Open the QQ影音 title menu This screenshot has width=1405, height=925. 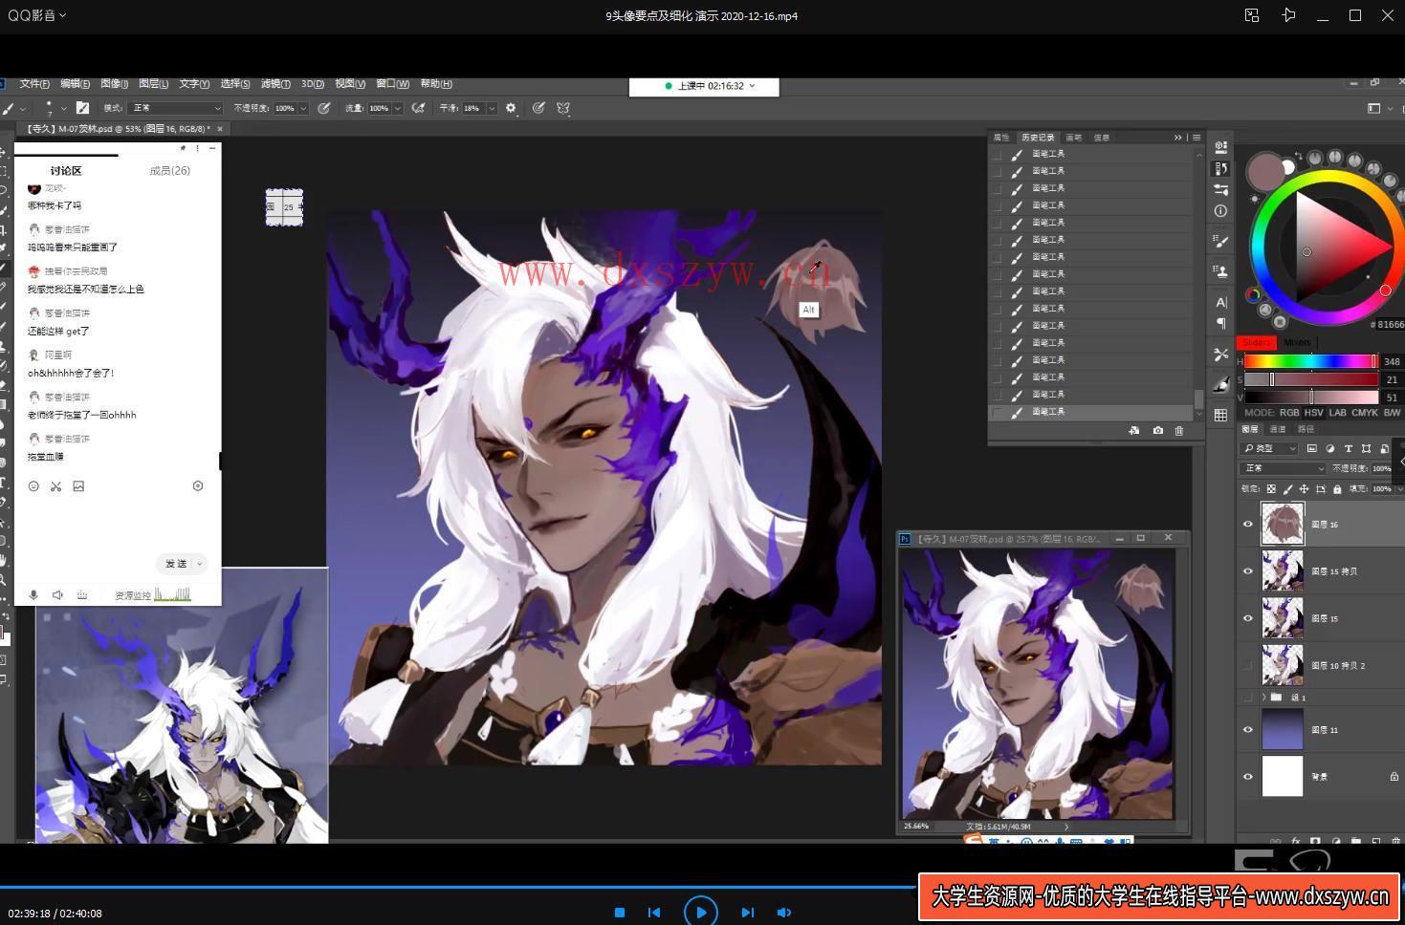pos(36,15)
